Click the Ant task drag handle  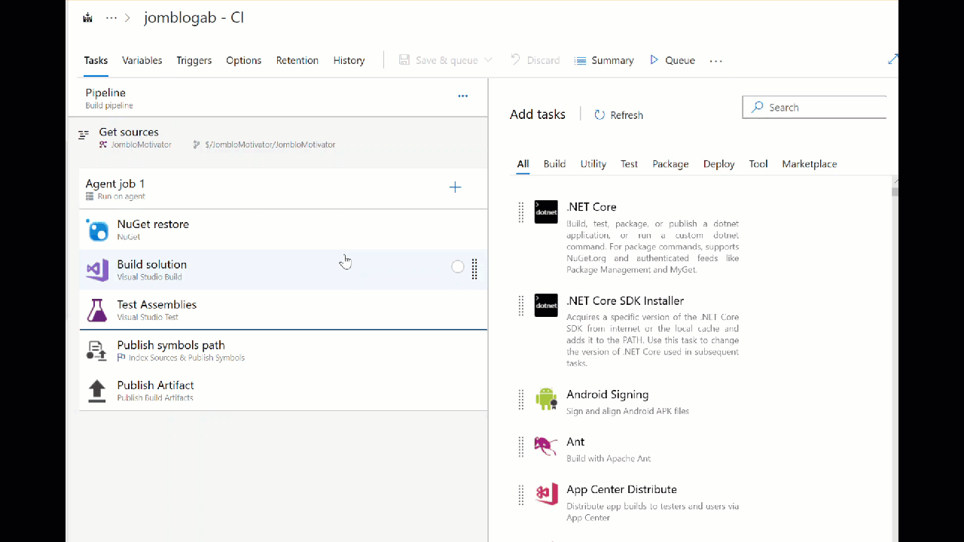pos(521,447)
